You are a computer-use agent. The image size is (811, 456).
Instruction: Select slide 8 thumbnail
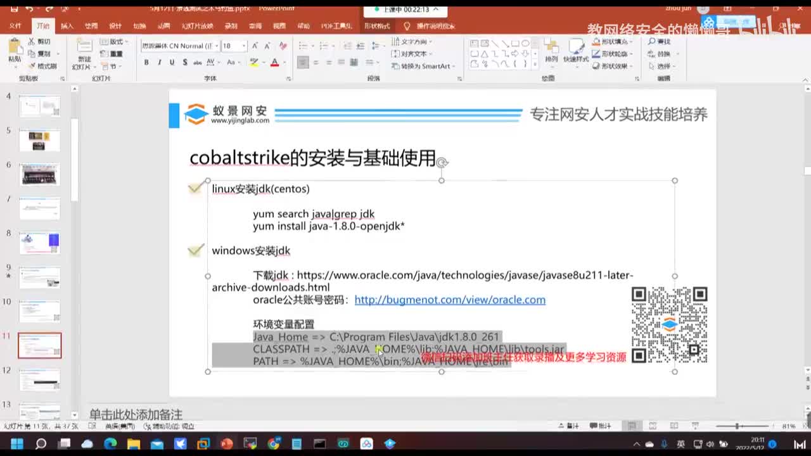point(39,243)
